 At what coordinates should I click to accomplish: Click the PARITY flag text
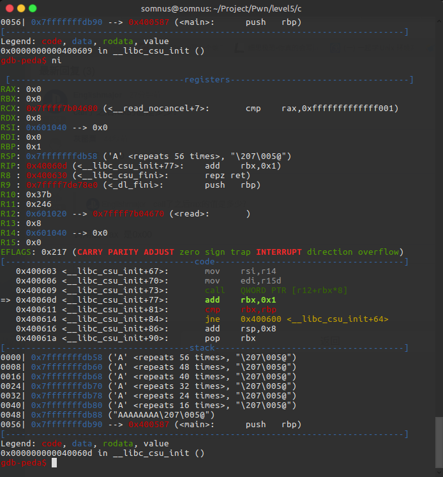tap(123, 252)
